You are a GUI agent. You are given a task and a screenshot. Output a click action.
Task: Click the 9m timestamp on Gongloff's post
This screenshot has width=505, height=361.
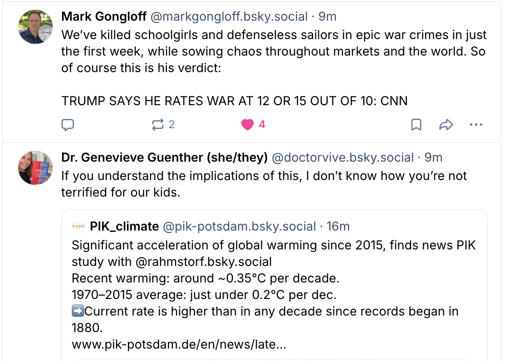click(x=327, y=17)
